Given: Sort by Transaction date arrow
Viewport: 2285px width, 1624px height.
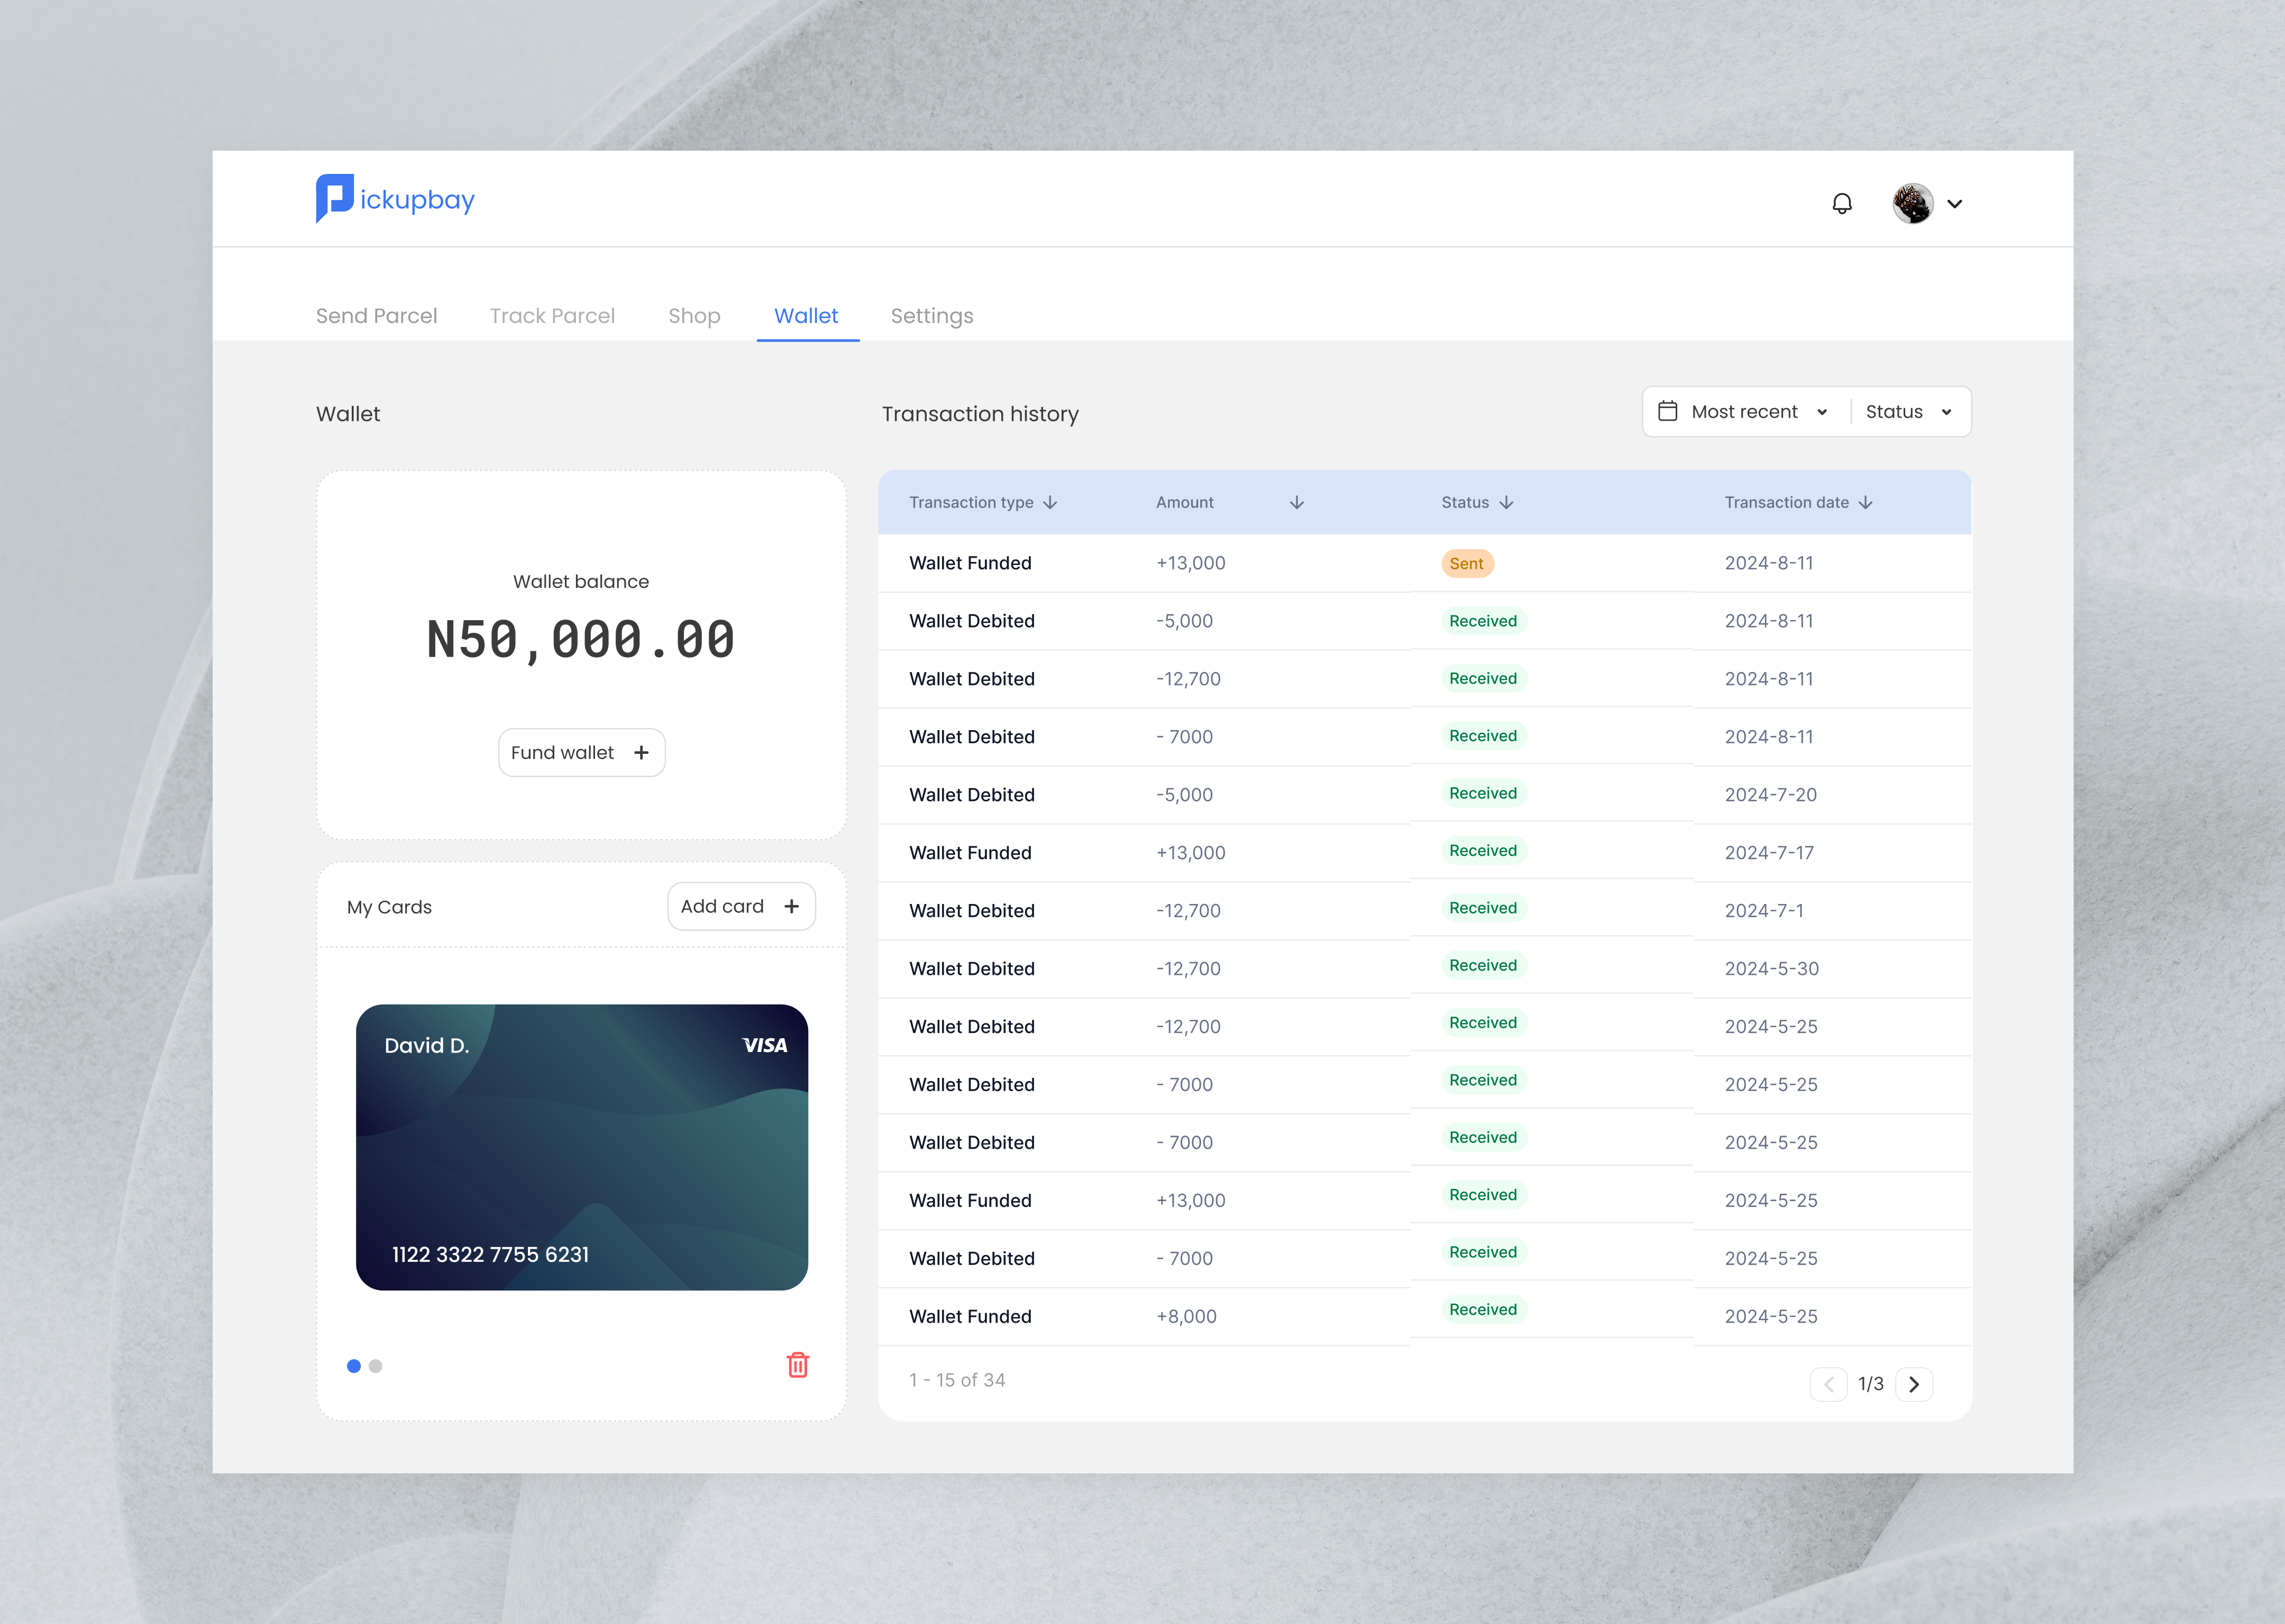Looking at the screenshot, I should (x=1866, y=503).
